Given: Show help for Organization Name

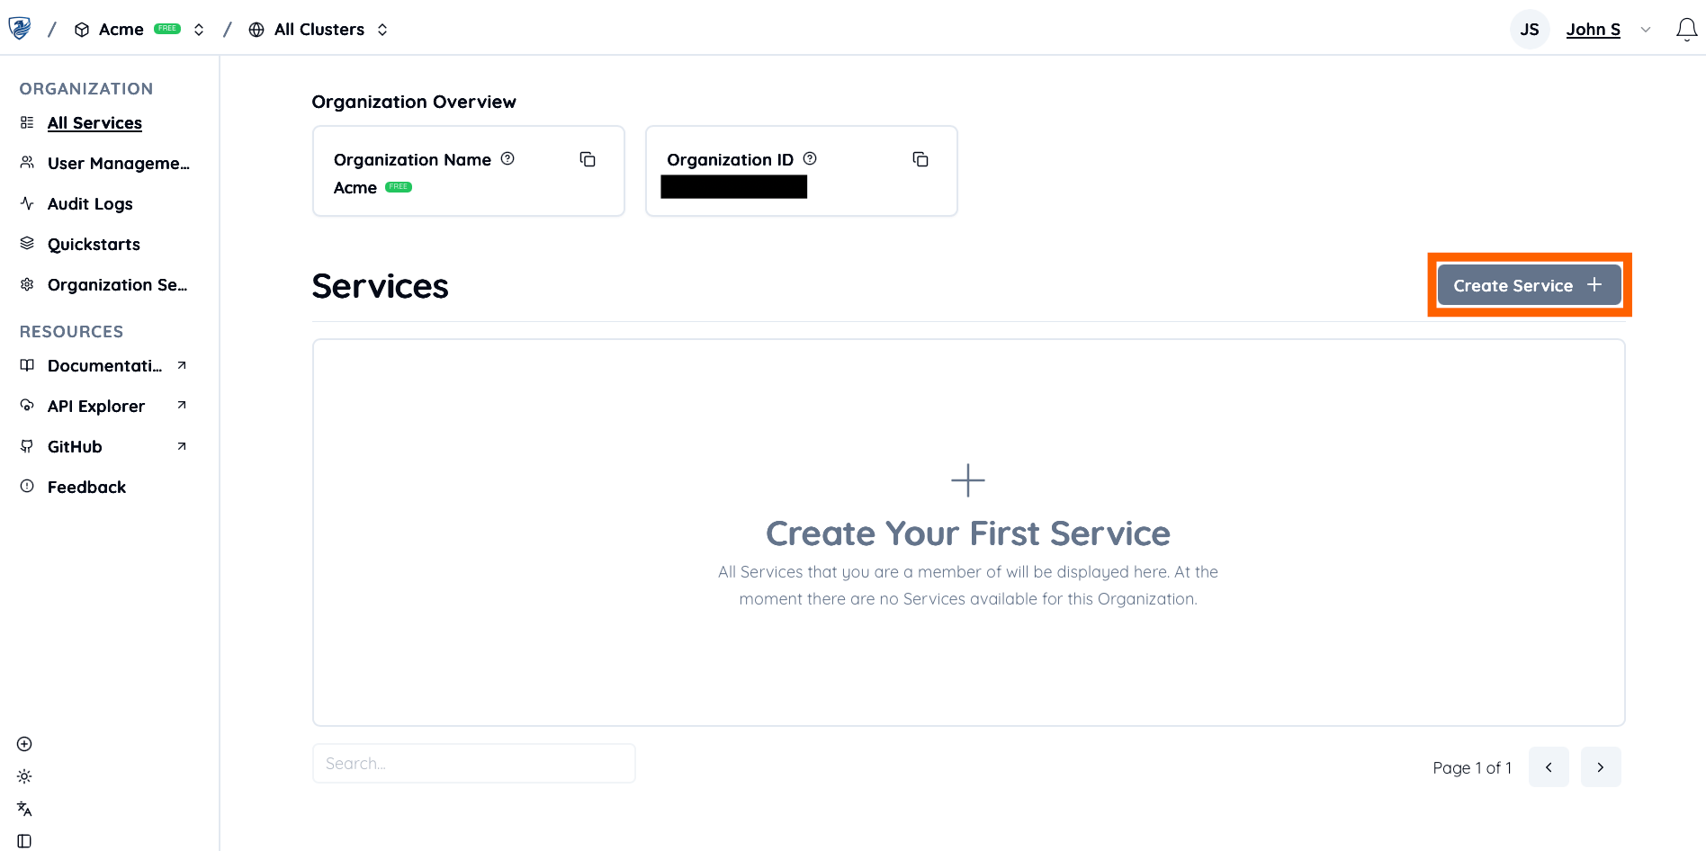Looking at the screenshot, I should pos(507,158).
